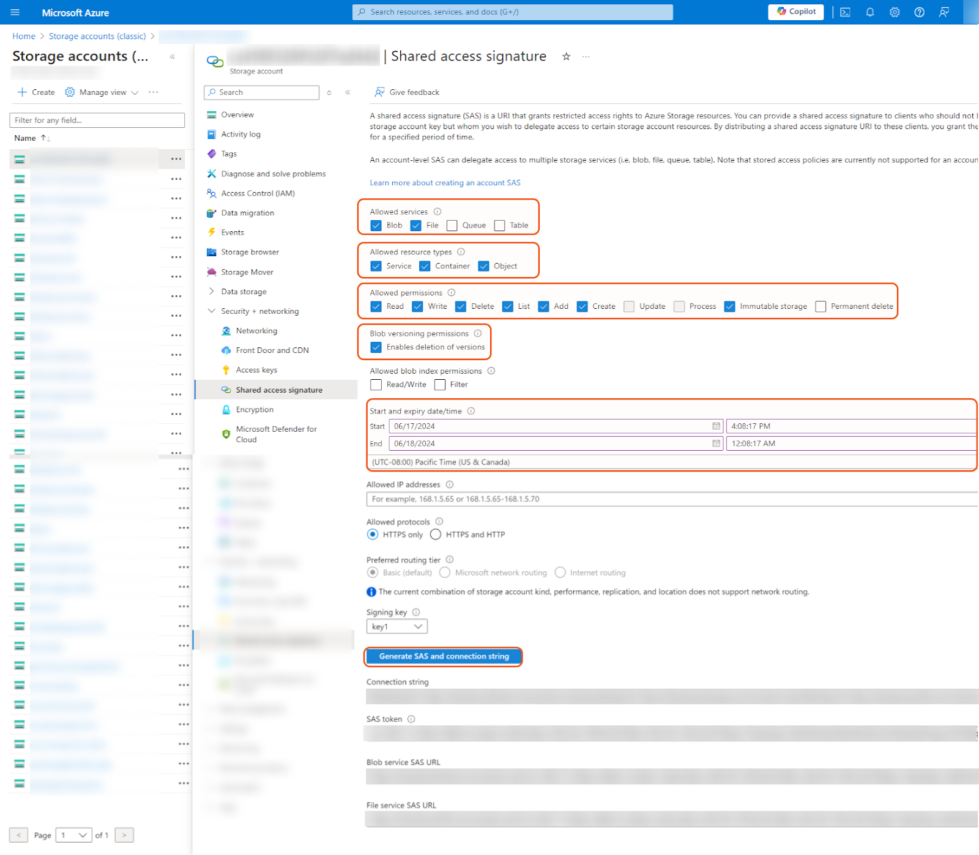Open Access keys in the sidebar
Viewport: 979px width, 855px height.
click(256, 370)
